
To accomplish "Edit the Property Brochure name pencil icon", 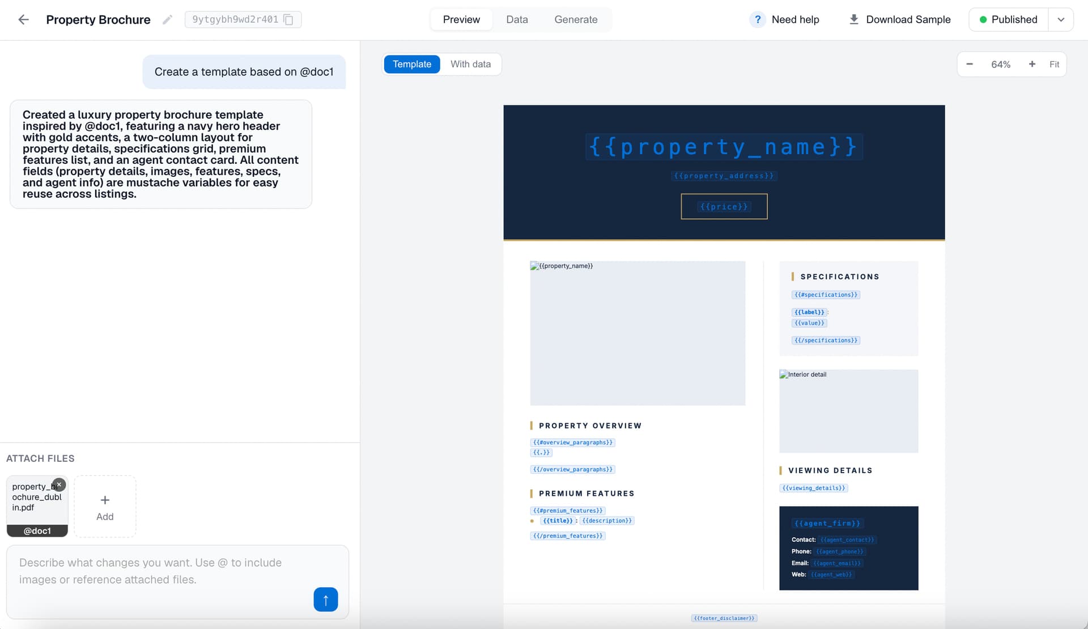I will click(167, 20).
